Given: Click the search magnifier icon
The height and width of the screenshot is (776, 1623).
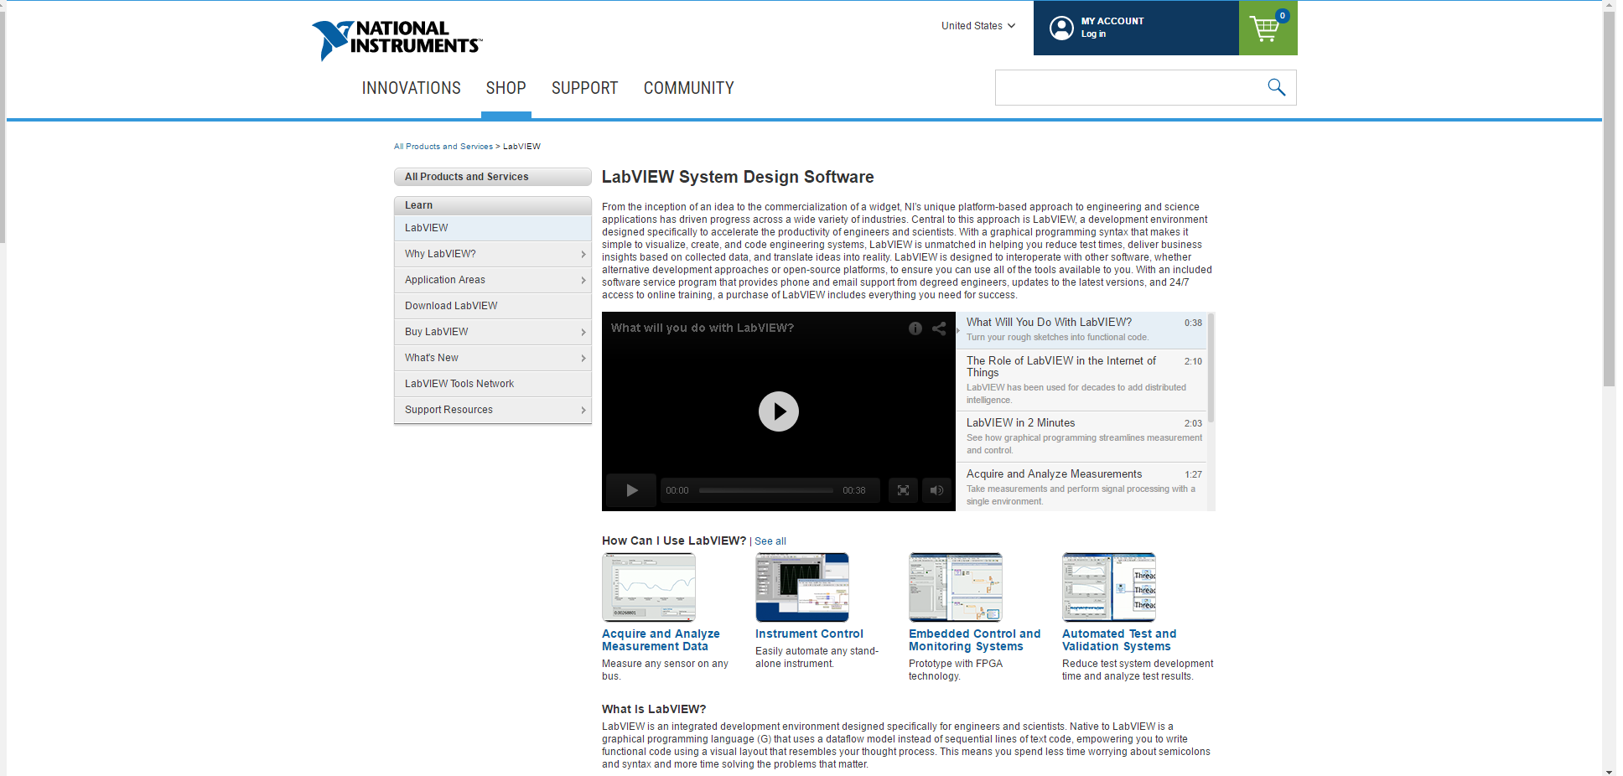Looking at the screenshot, I should (1276, 87).
